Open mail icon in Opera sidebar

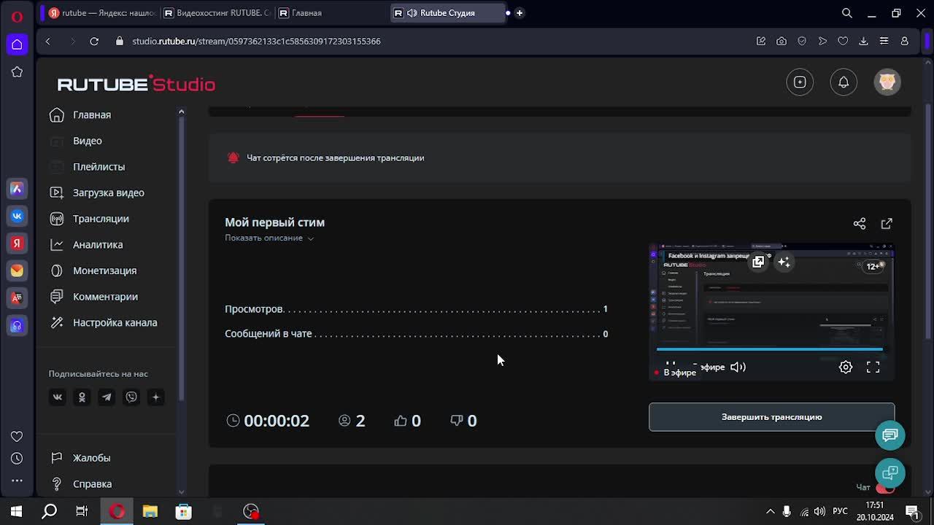coord(17,271)
